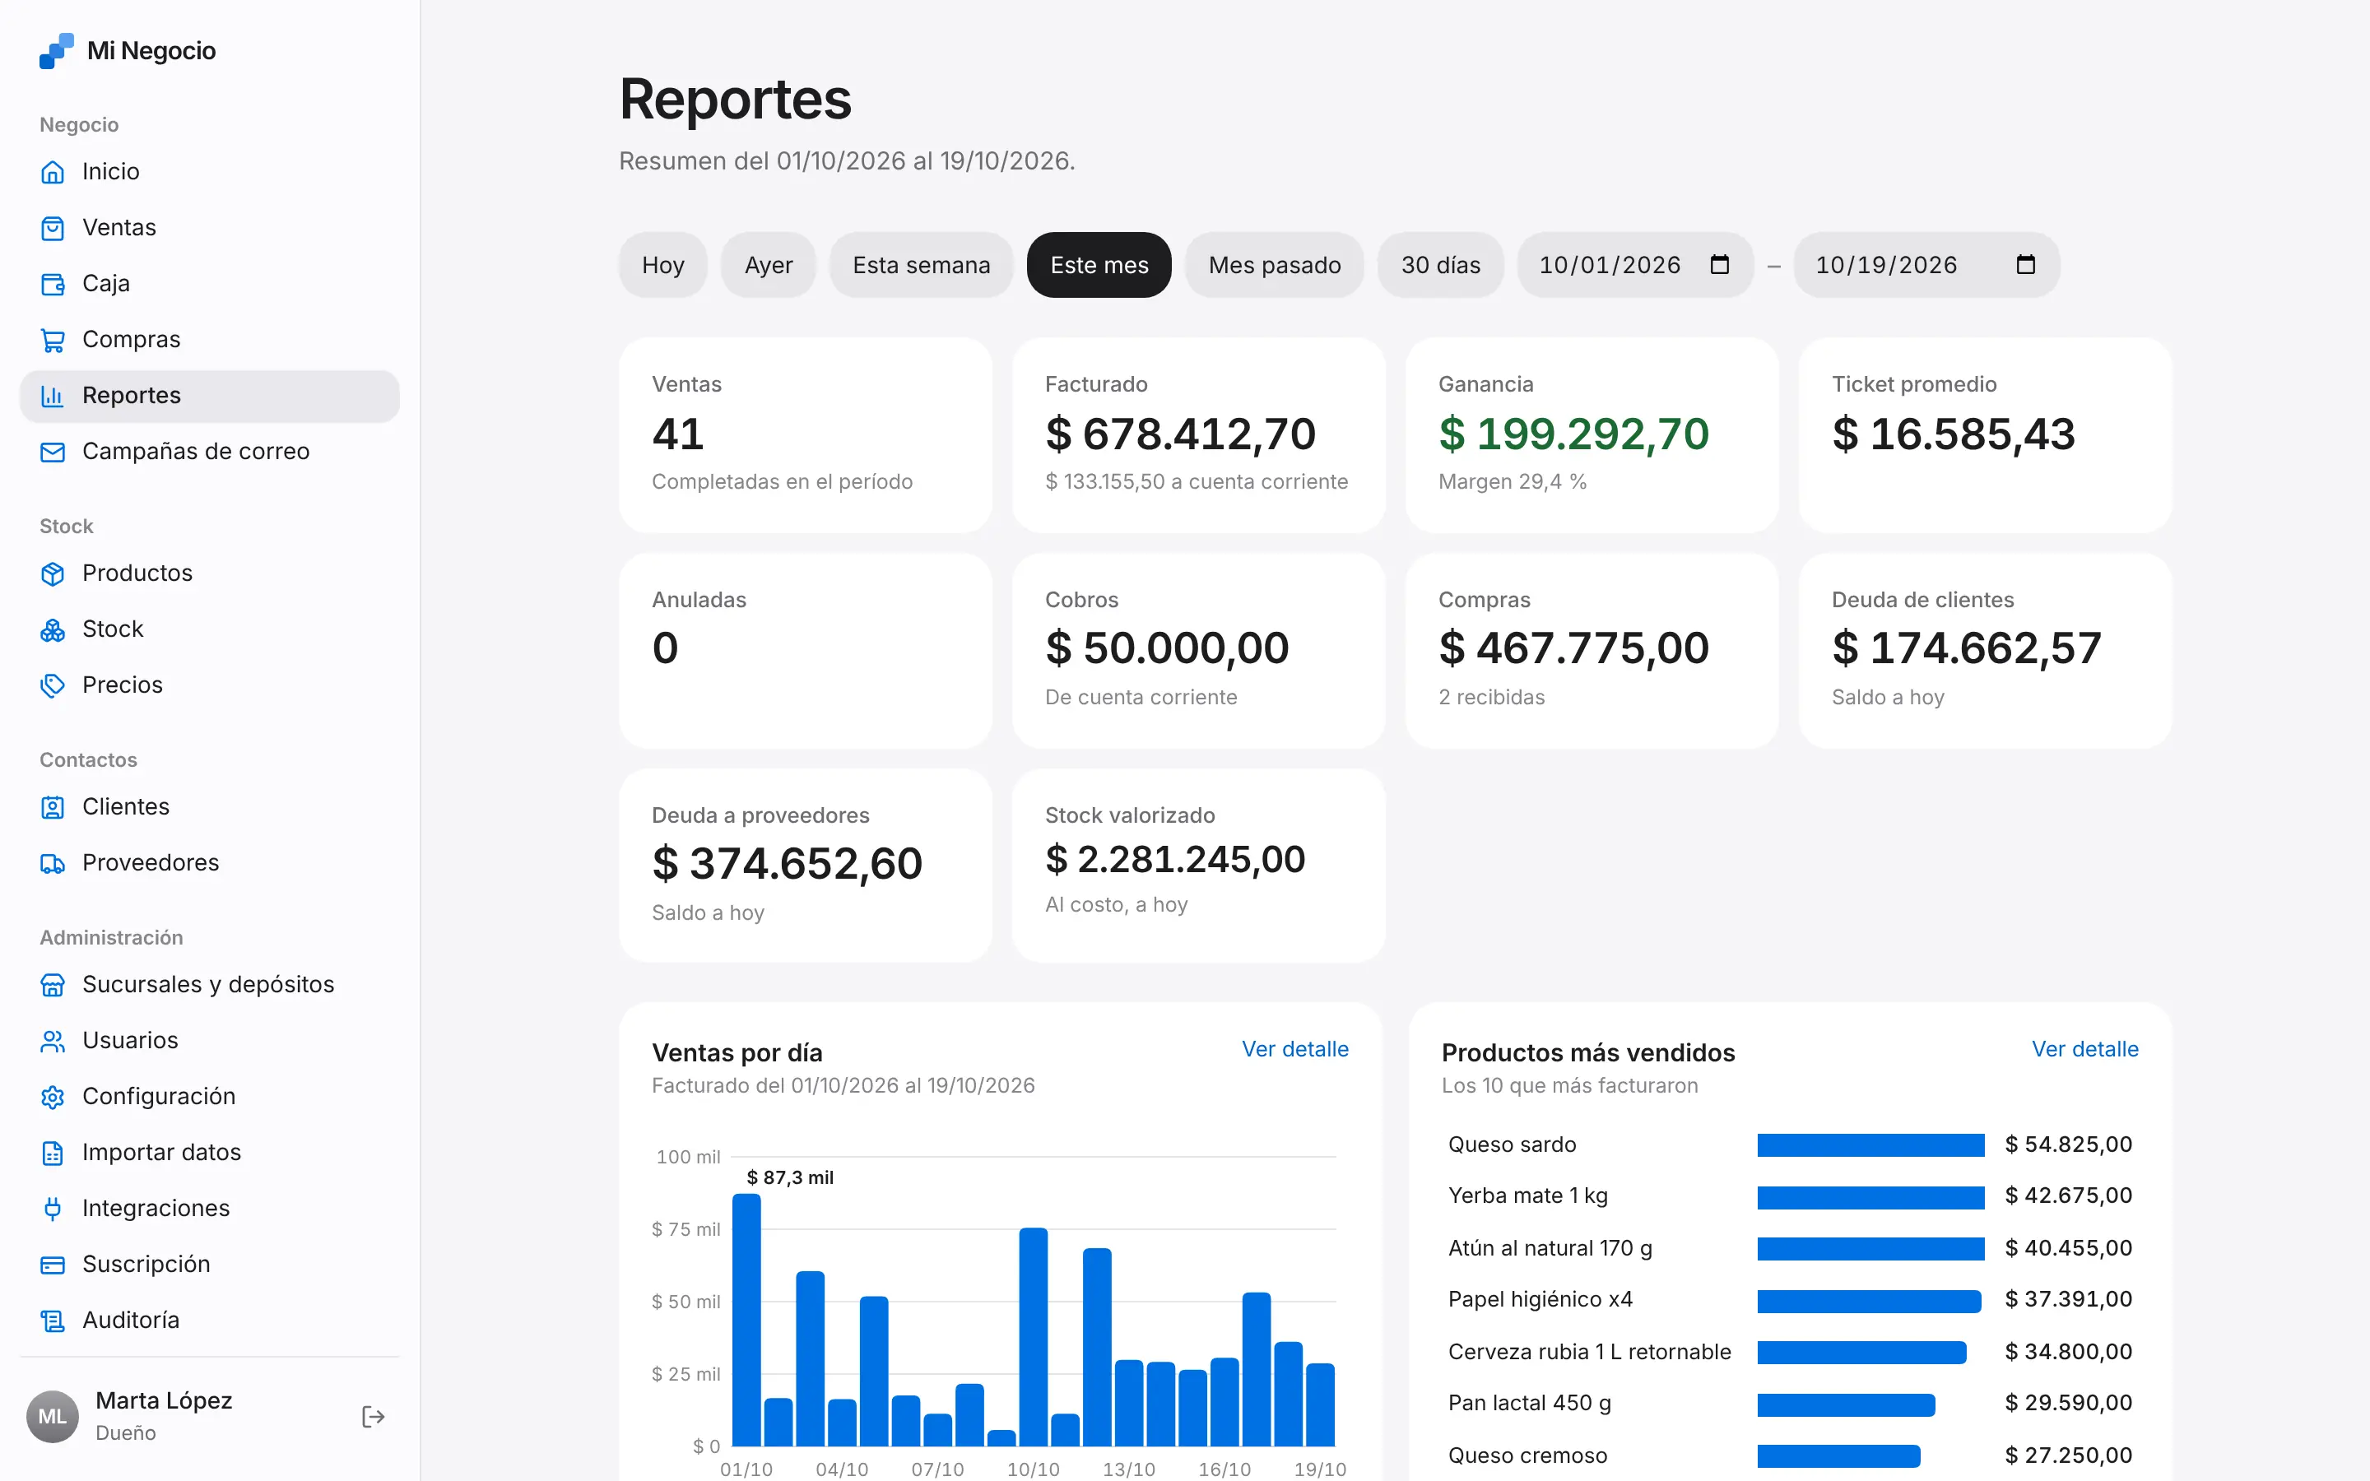Click the Queso sardo sales bar
Image resolution: width=2370 pixels, height=1481 pixels.
[x=1870, y=1145]
